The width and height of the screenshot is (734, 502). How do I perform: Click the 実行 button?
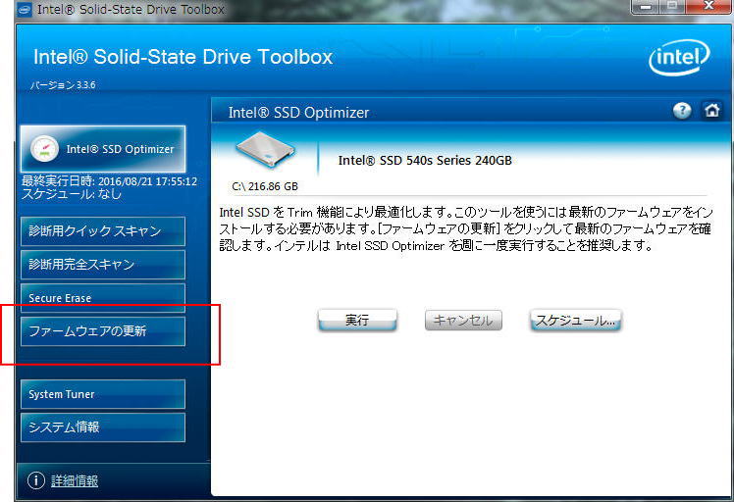(357, 321)
